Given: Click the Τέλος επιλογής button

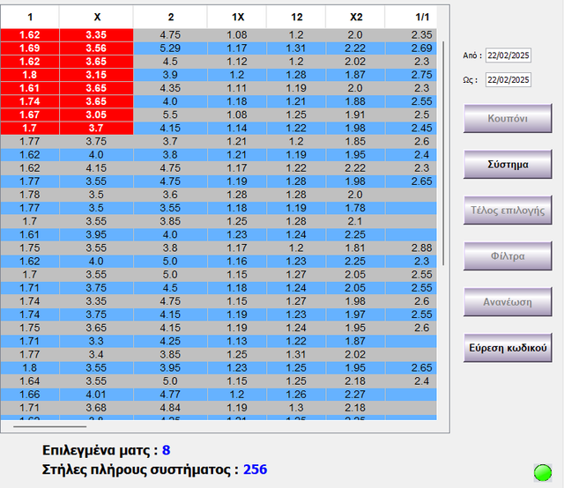Looking at the screenshot, I should pyautogui.click(x=508, y=210).
